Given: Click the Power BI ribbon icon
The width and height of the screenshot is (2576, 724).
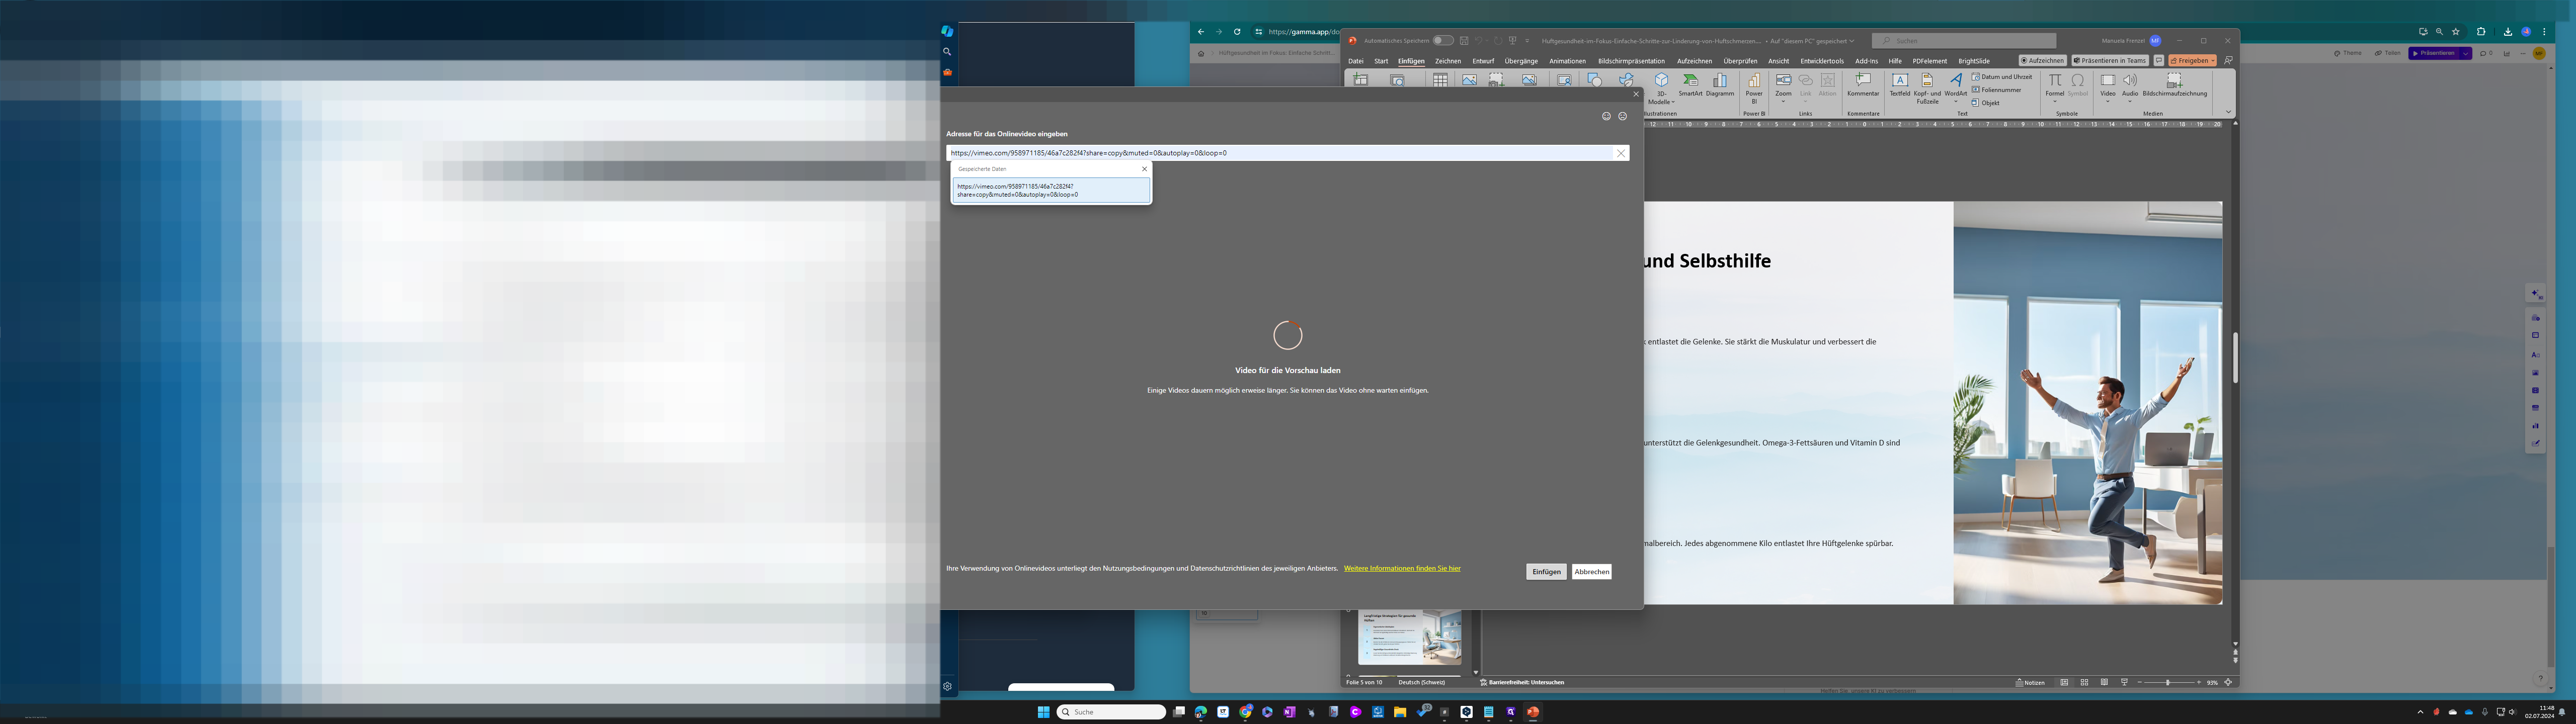Looking at the screenshot, I should tap(1753, 88).
